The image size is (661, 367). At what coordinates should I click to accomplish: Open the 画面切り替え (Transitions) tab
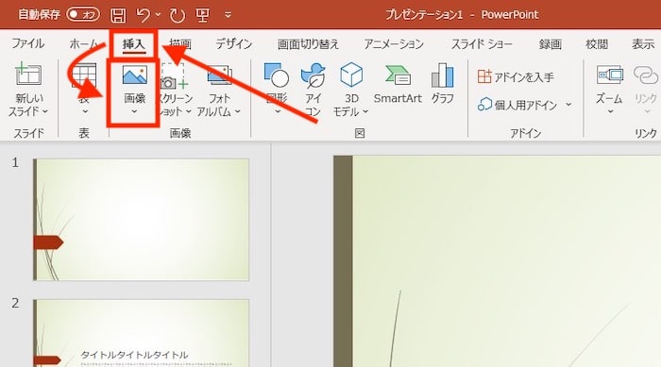[308, 43]
